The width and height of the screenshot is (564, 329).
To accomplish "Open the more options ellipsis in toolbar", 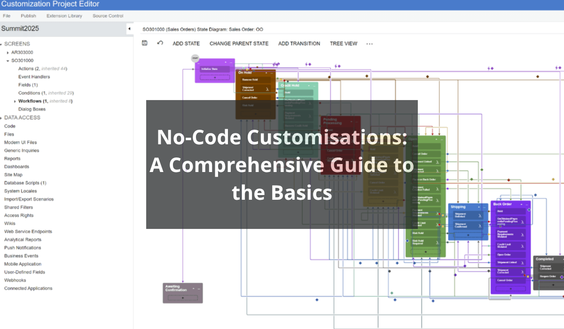I will point(369,44).
